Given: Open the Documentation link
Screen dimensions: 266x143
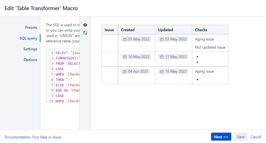Looking at the screenshot, I should click(17, 137).
